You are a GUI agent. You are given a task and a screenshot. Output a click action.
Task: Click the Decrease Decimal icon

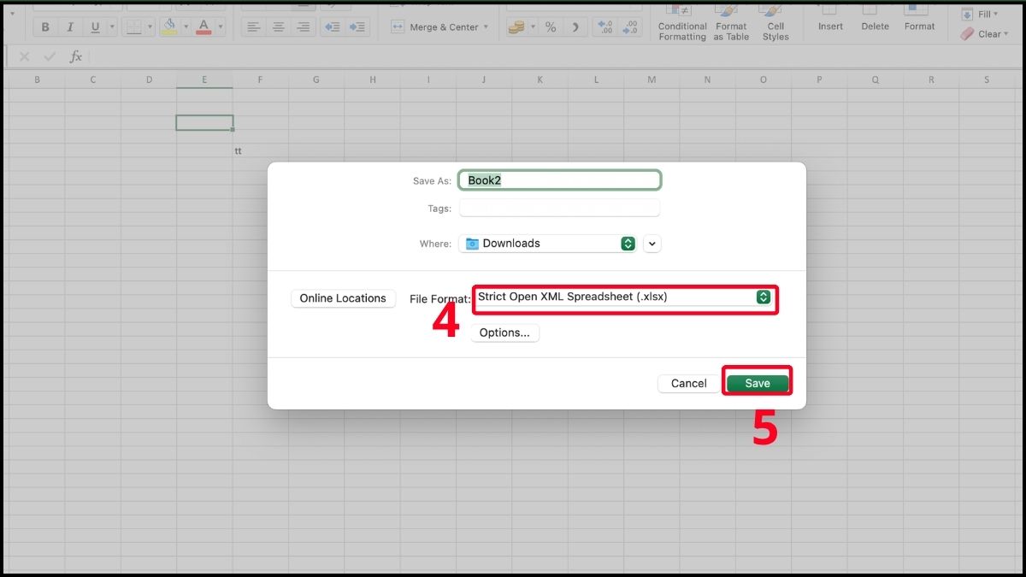click(631, 27)
